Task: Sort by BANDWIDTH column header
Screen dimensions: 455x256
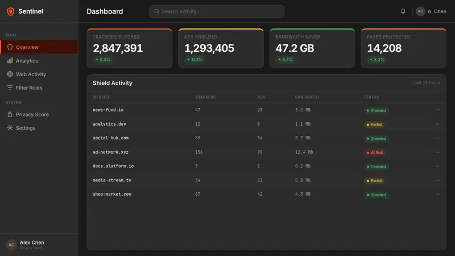Action: (x=307, y=97)
